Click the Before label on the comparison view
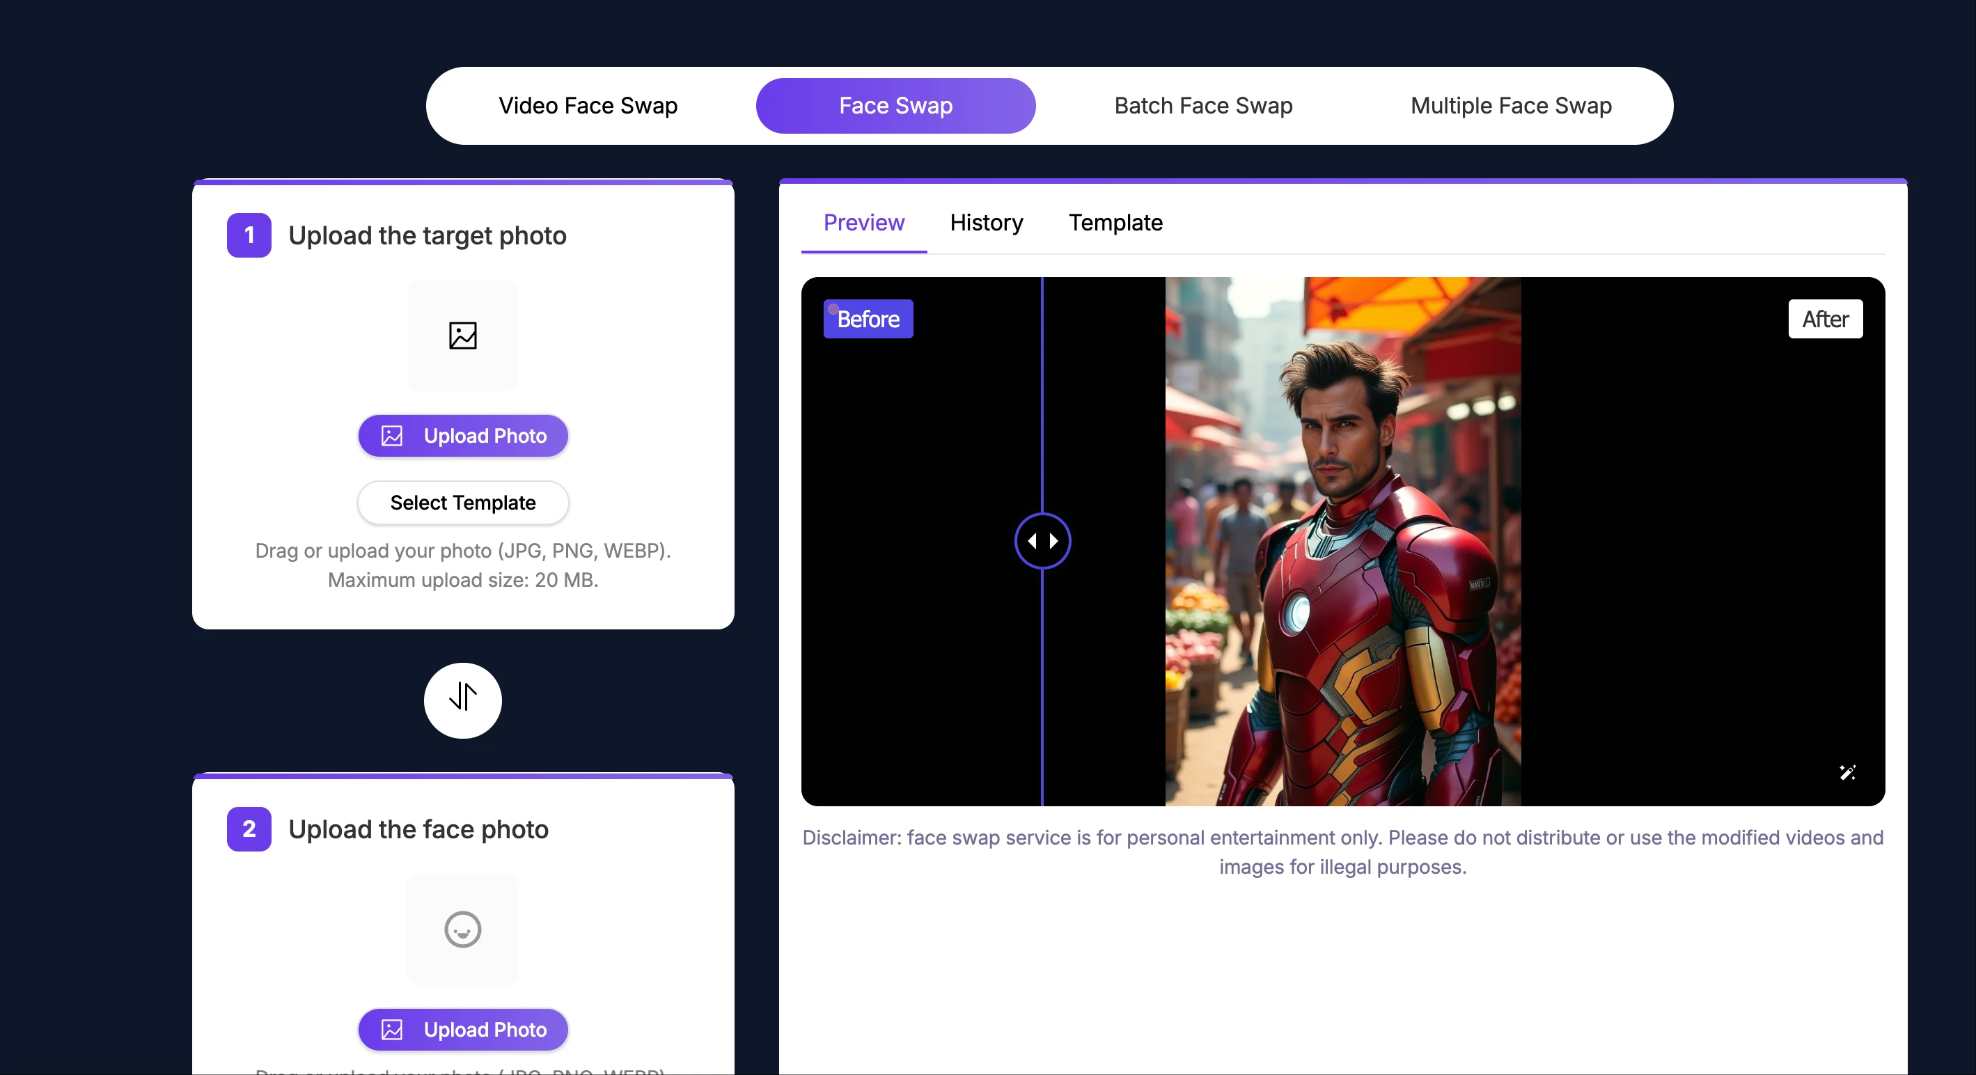1976x1075 pixels. pos(868,318)
